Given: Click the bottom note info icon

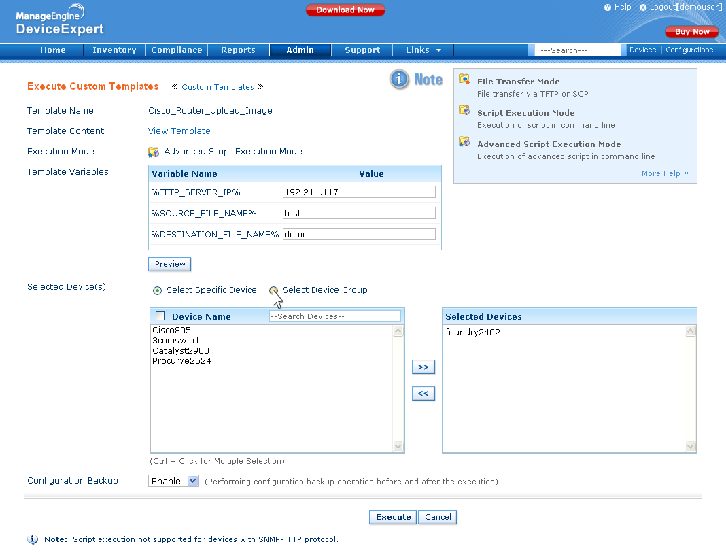Looking at the screenshot, I should 33,539.
